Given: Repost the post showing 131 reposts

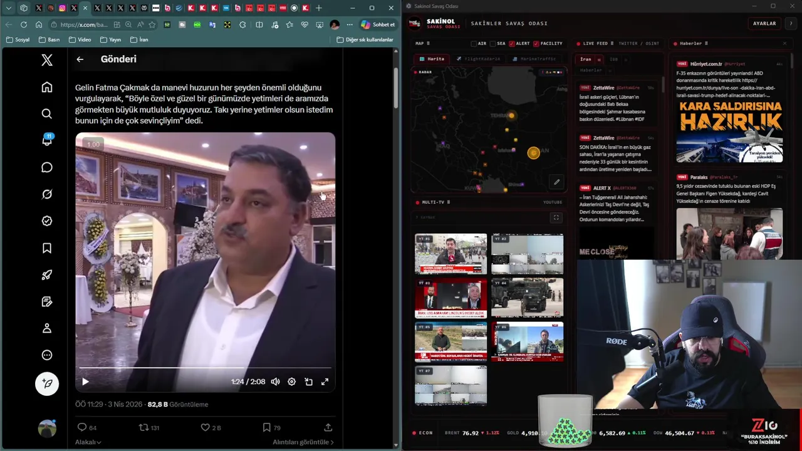Looking at the screenshot, I should click(x=148, y=428).
